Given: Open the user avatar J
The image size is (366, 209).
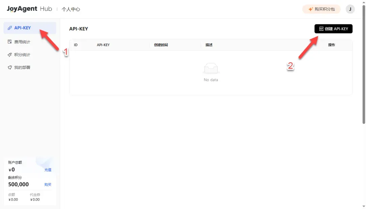Looking at the screenshot, I should point(350,9).
